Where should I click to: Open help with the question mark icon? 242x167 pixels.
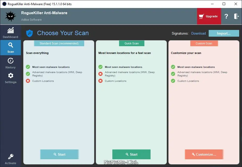click(x=226, y=16)
